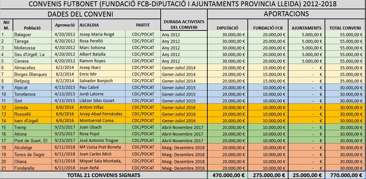Image resolution: width=366 pixels, height=179 pixels.
Task: Select the Mª Lluïsa Prat Boneta cell
Action: tap(102, 148)
